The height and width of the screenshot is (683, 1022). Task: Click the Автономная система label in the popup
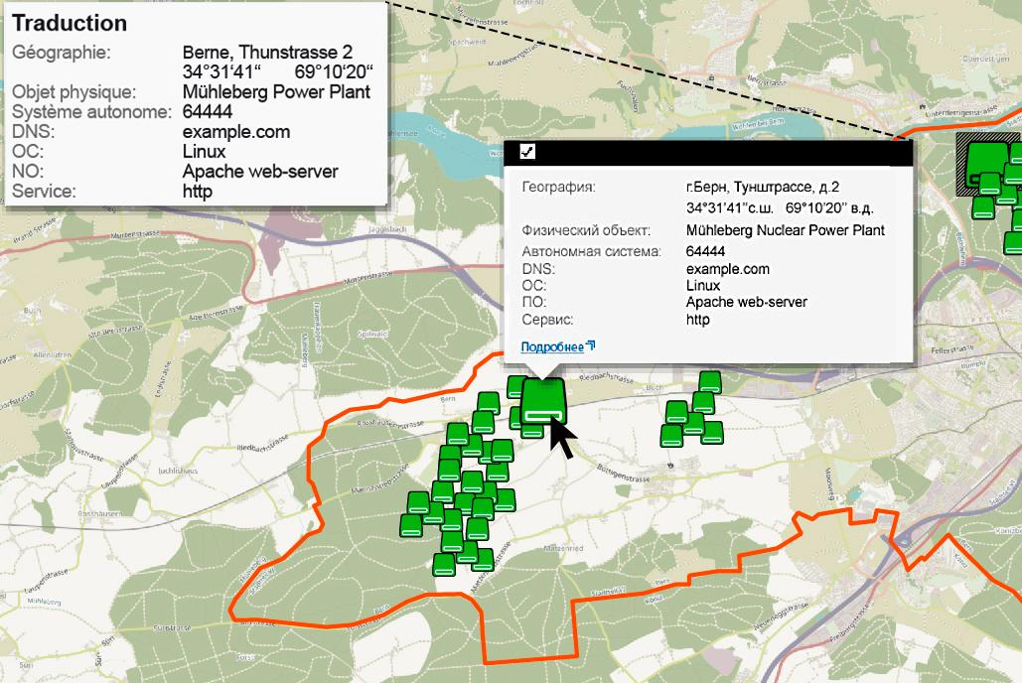591,252
